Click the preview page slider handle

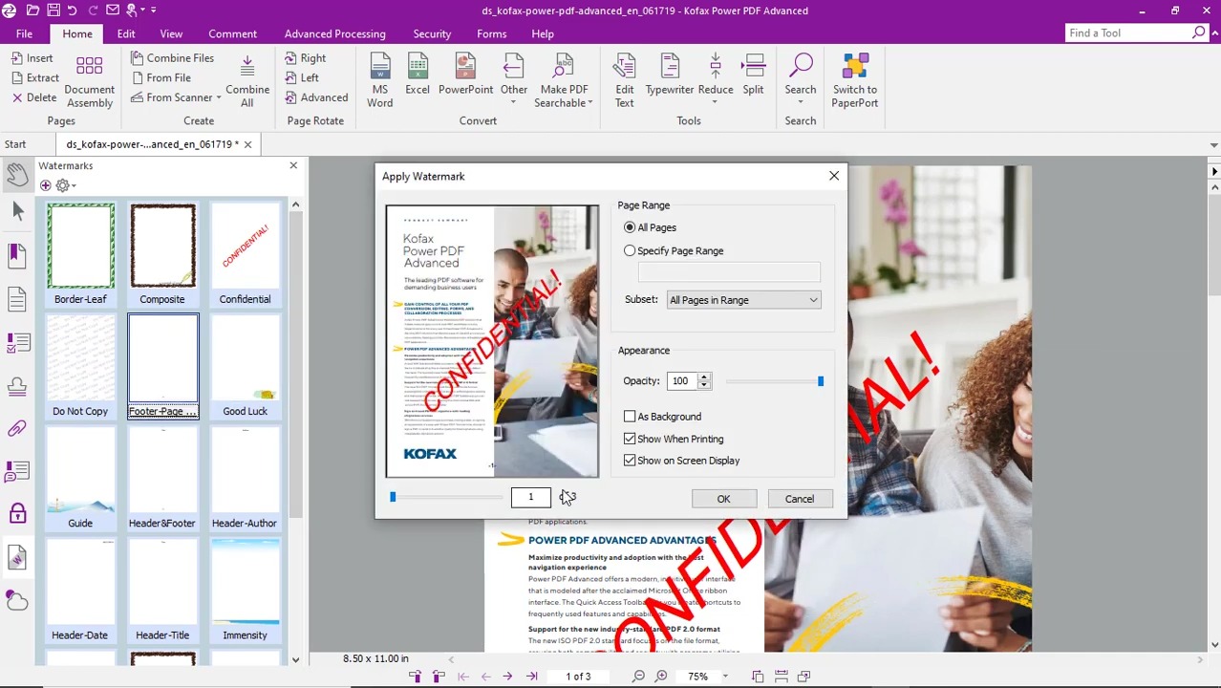[x=393, y=497]
